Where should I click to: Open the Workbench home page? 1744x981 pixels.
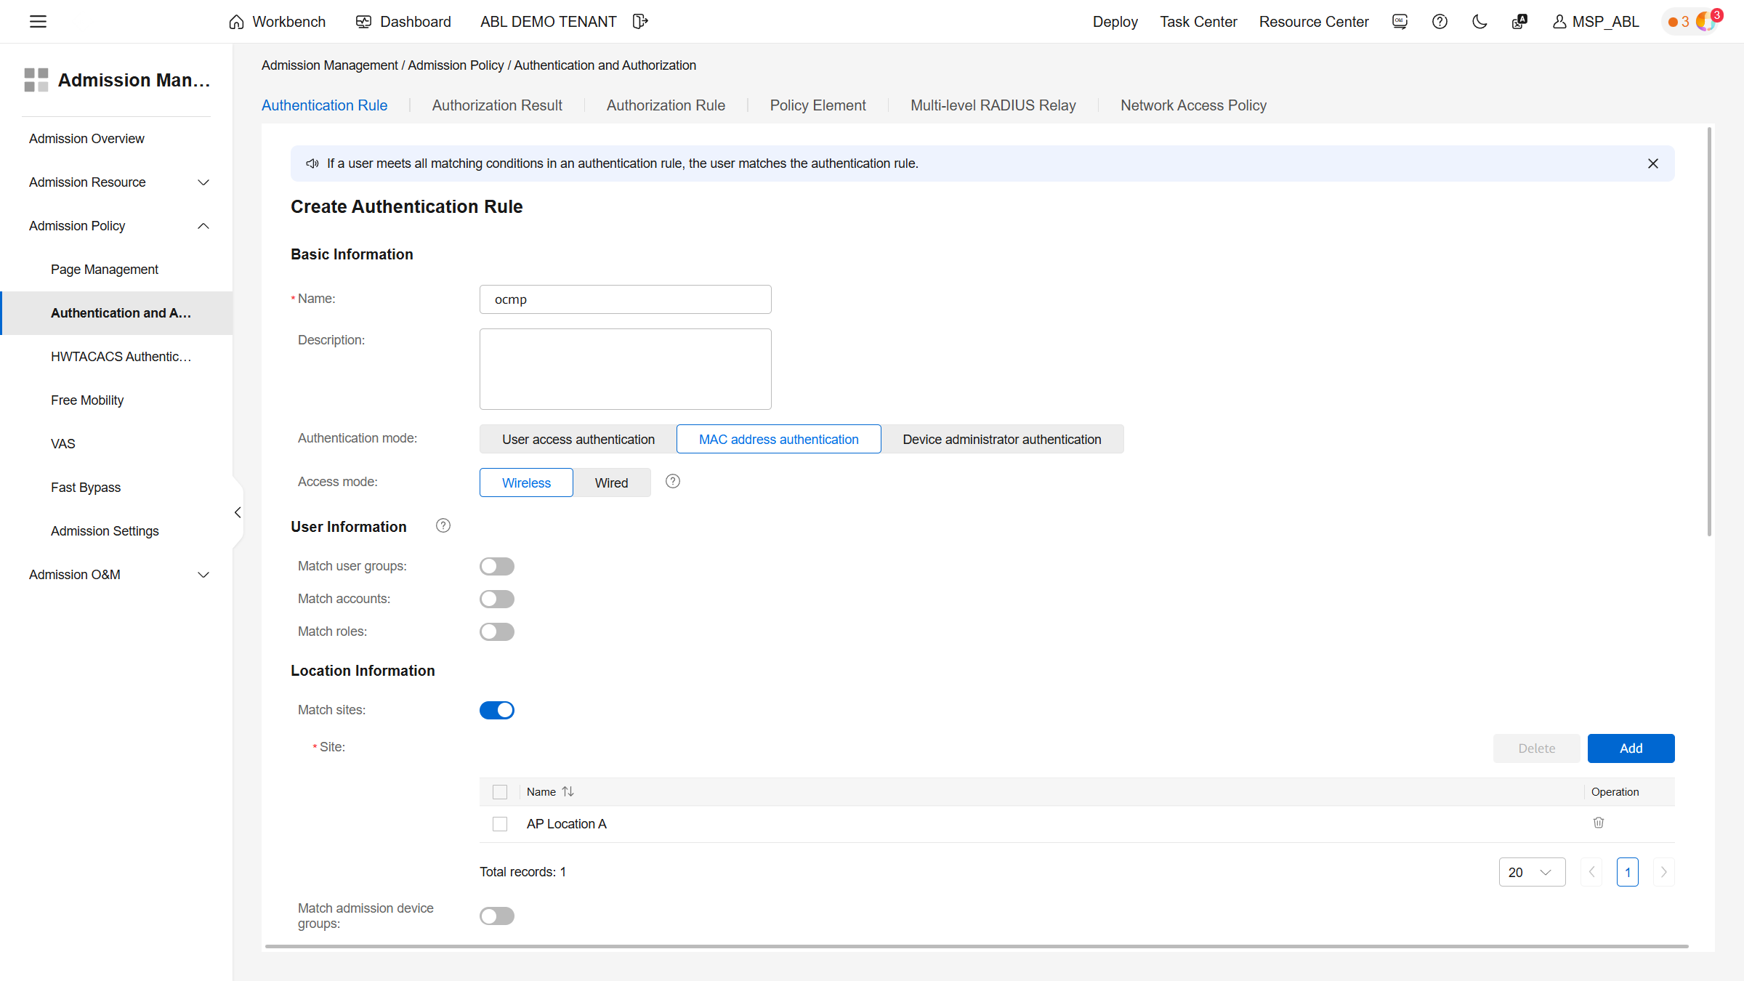click(x=276, y=22)
